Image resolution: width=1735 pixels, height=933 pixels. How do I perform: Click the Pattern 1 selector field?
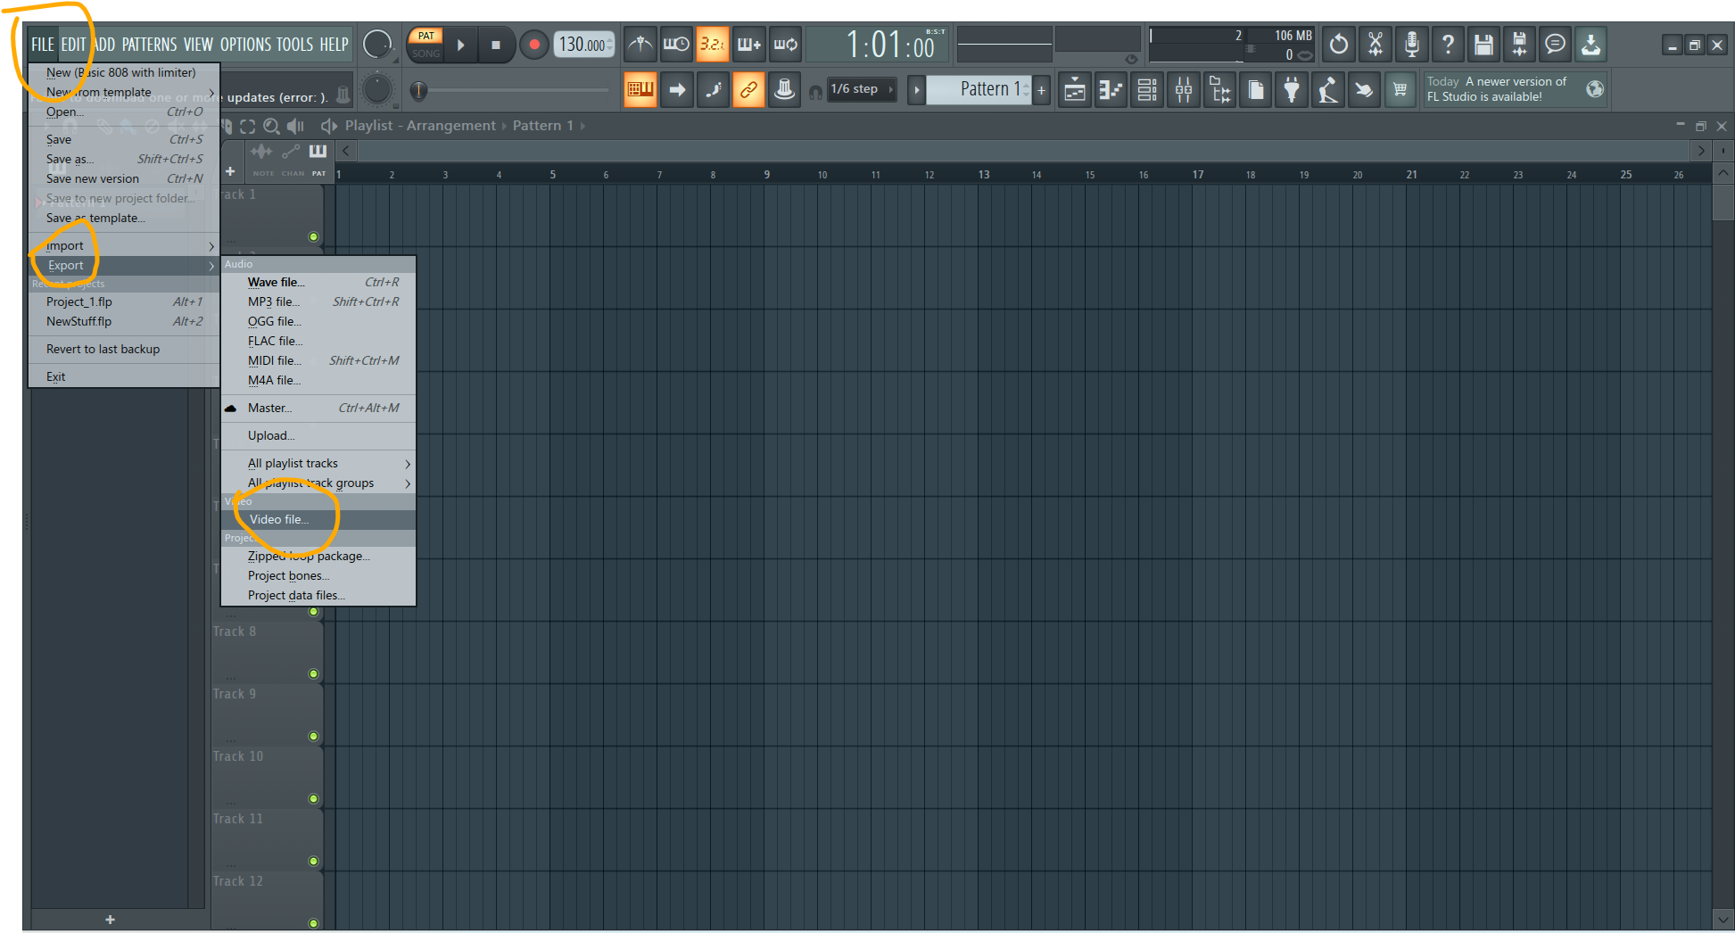pos(979,90)
